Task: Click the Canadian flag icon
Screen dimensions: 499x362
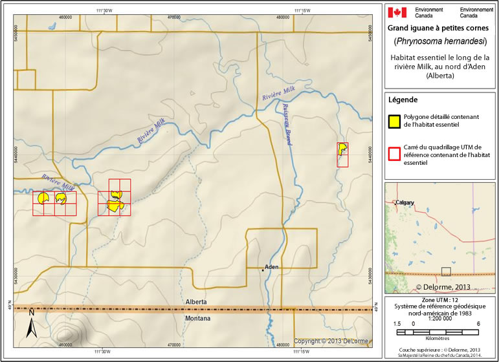Action: pos(397,12)
